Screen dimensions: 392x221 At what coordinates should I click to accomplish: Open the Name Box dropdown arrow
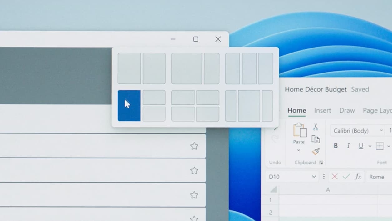click(314, 177)
